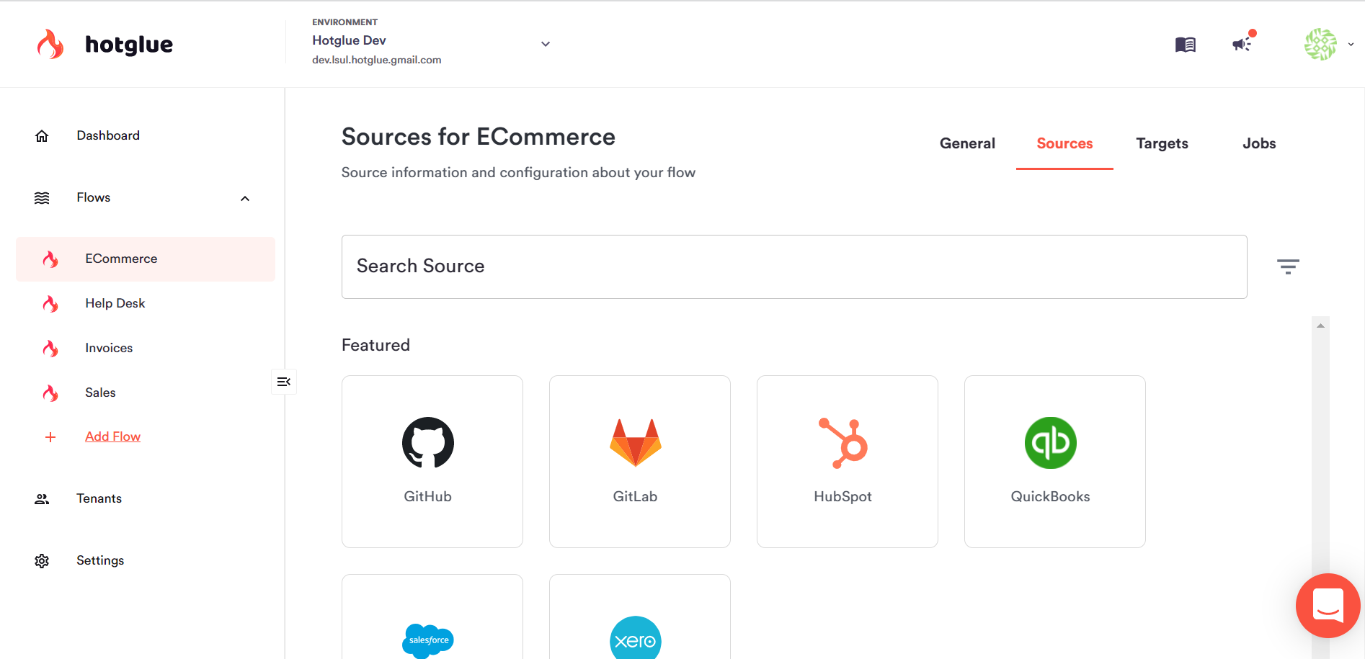Open the Invoices flow
This screenshot has height=659, width=1365.
pyautogui.click(x=109, y=348)
